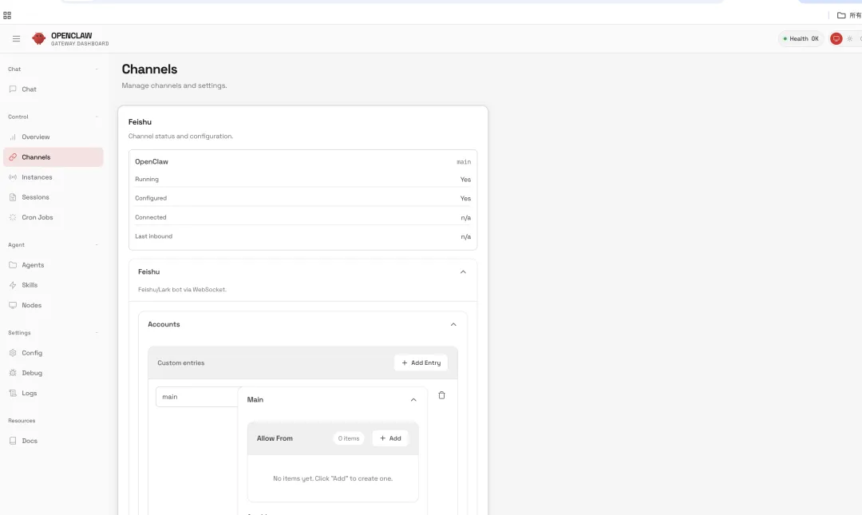Click the Config gear icon

click(13, 353)
